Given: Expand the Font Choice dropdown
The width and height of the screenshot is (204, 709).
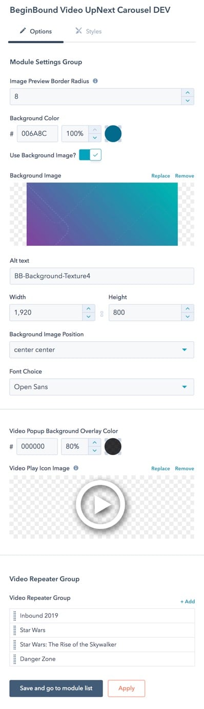Looking at the screenshot, I should click(x=101, y=387).
